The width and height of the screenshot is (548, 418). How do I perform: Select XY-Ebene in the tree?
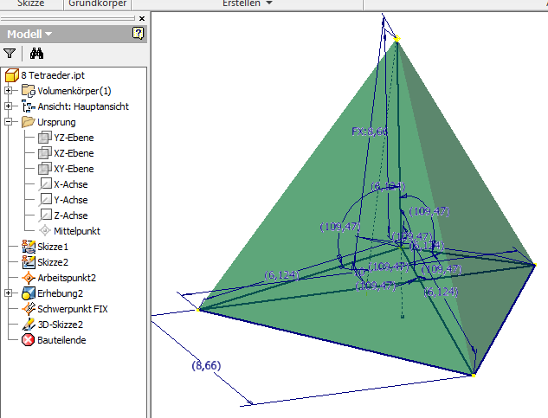tap(74, 169)
